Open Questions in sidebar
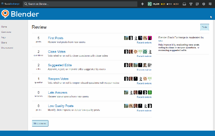Screen dimensions: 215x136 [6, 32]
